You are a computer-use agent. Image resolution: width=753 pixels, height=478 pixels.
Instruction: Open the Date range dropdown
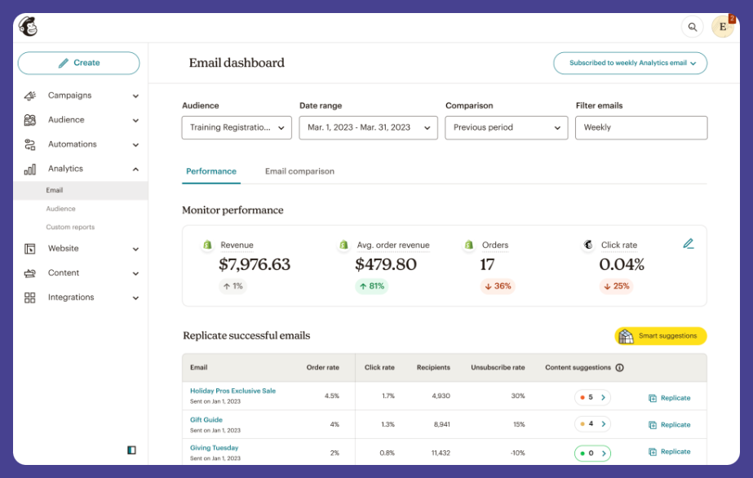pos(368,128)
